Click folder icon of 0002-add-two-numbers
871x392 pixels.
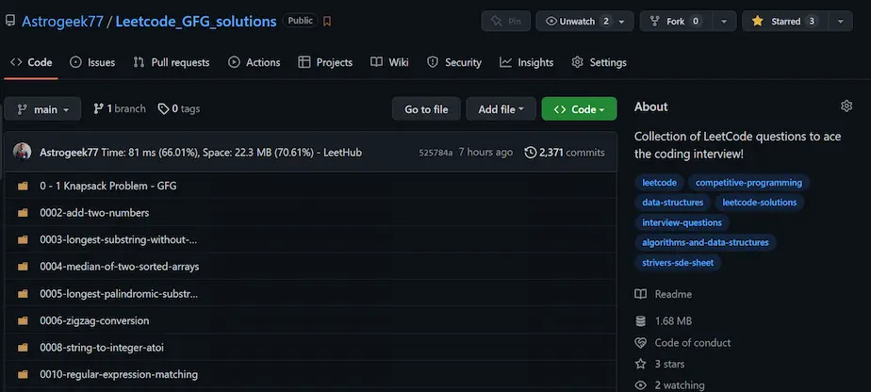point(23,213)
